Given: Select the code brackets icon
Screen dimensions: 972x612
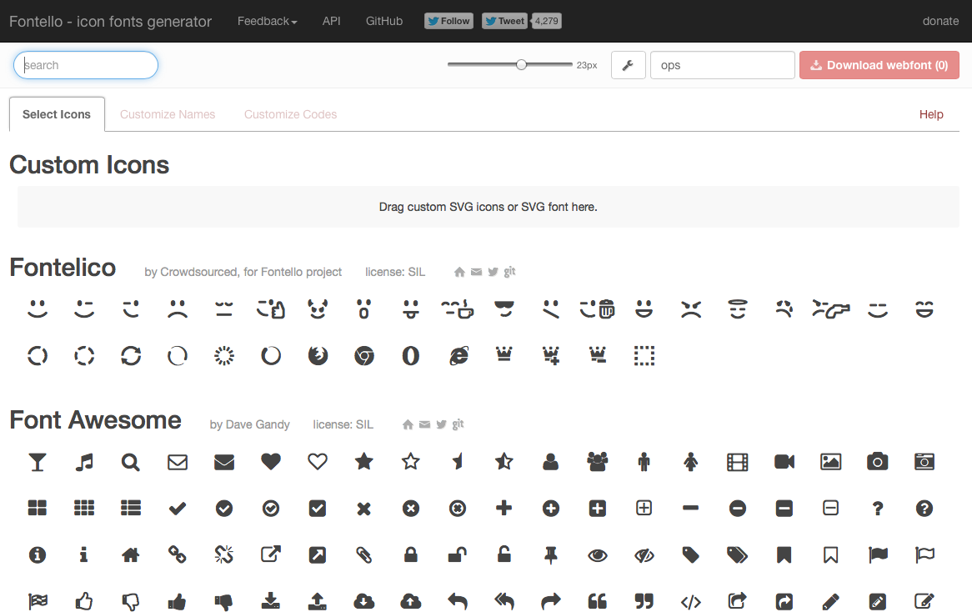Looking at the screenshot, I should (x=690, y=602).
